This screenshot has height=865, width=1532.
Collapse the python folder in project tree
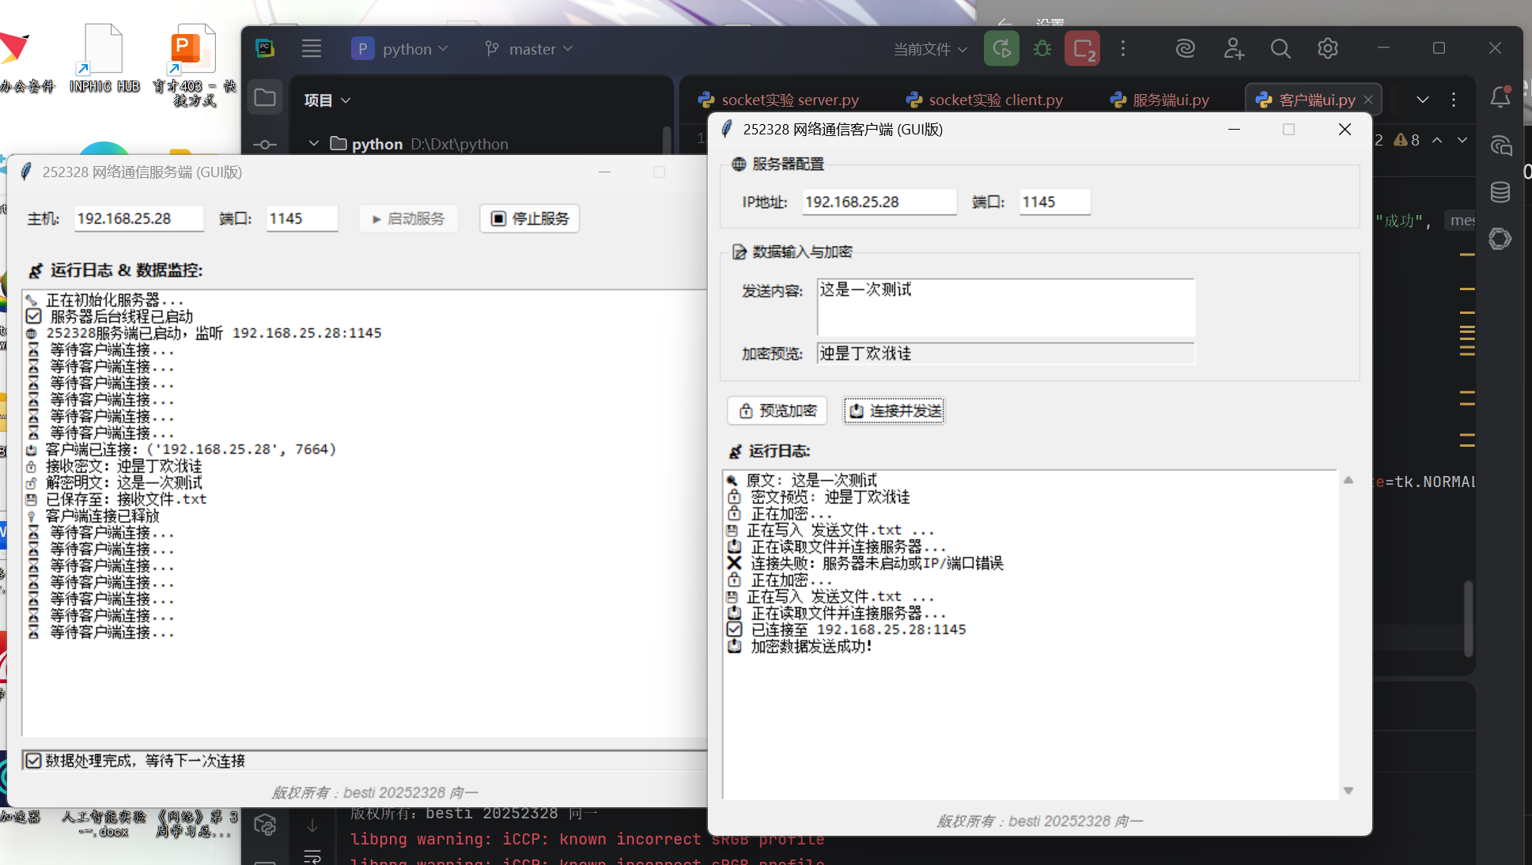click(313, 143)
